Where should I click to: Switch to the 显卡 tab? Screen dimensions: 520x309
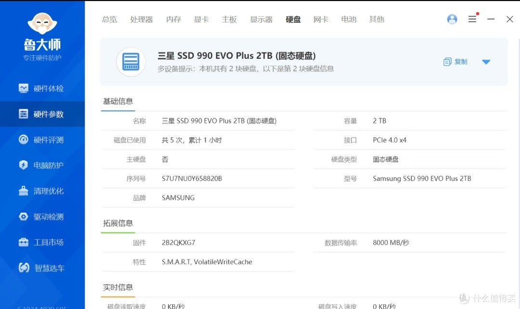click(x=201, y=19)
